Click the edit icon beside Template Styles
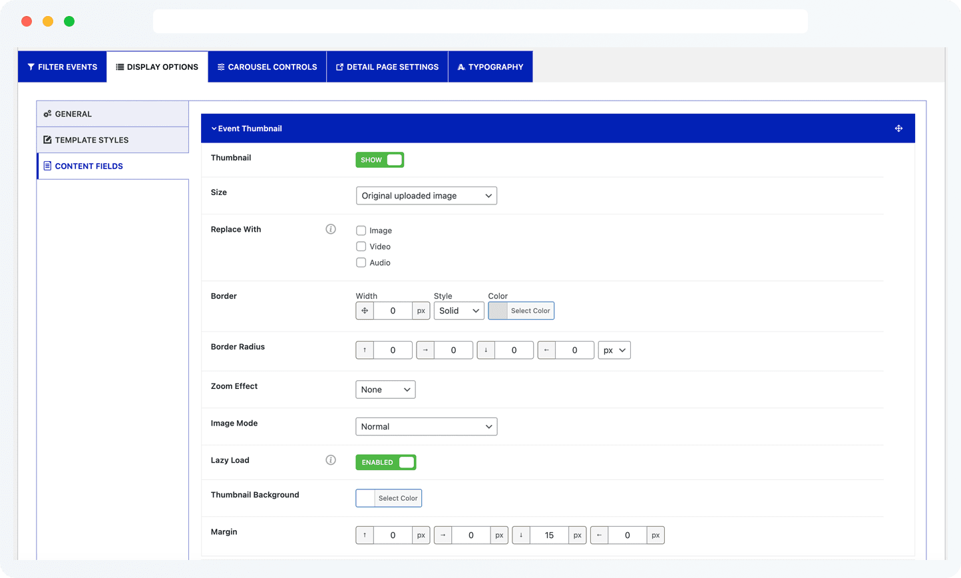This screenshot has height=578, width=961. point(47,140)
